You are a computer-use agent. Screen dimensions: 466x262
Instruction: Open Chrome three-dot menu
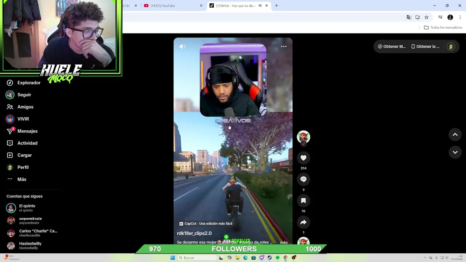point(460,17)
